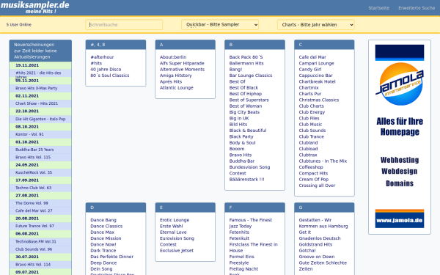Open Compact Hits sampler
Image resolution: width=440 pixels, height=275 pixels.
pos(313,173)
